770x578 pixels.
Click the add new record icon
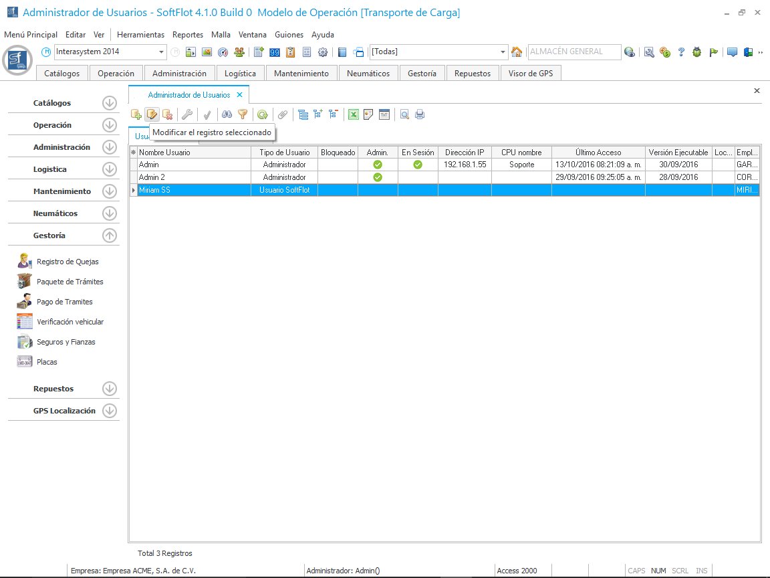tap(136, 114)
